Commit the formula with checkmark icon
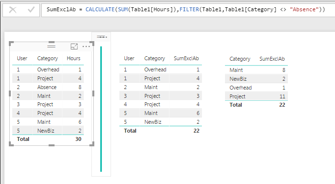 tap(31, 10)
